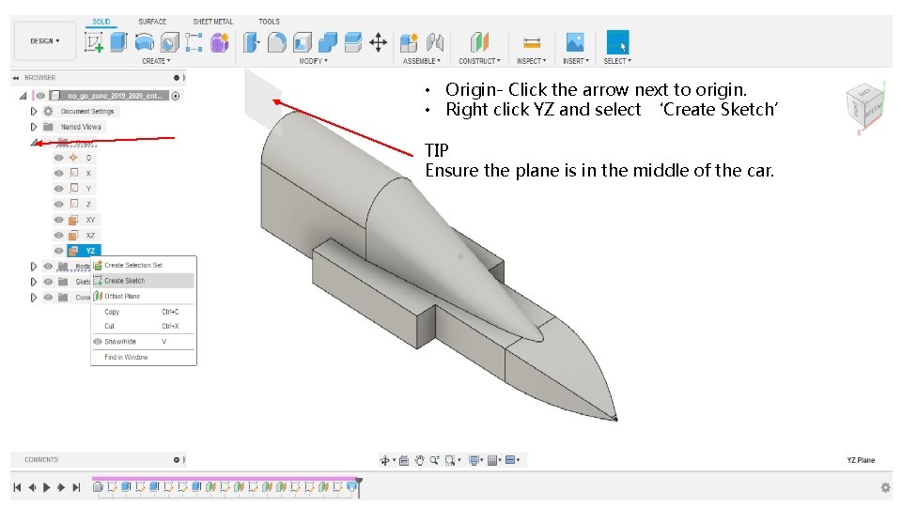The height and width of the screenshot is (507, 902).
Task: Click the Measure ruler icon
Action: tap(532, 42)
